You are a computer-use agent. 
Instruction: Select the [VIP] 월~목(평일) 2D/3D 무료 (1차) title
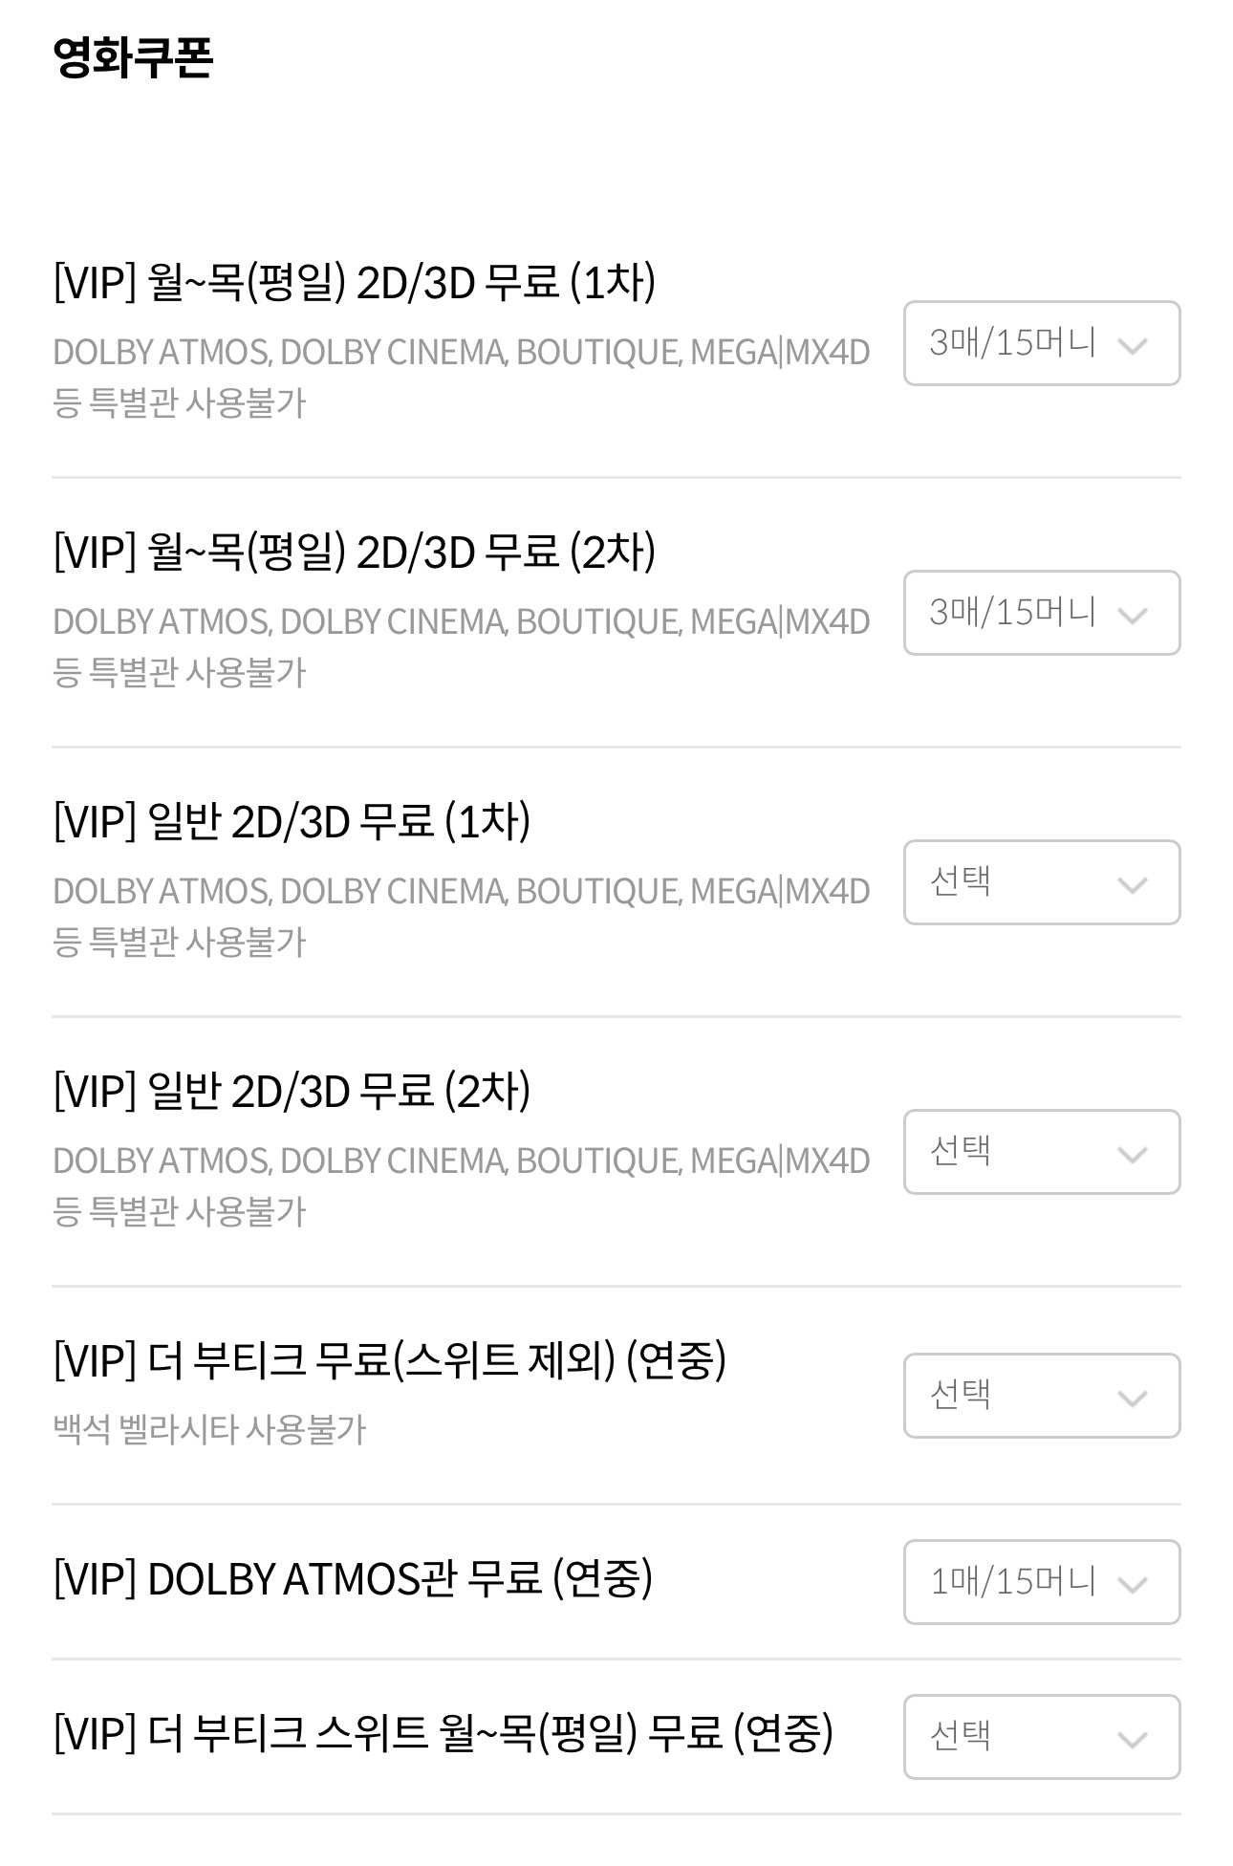point(355,283)
